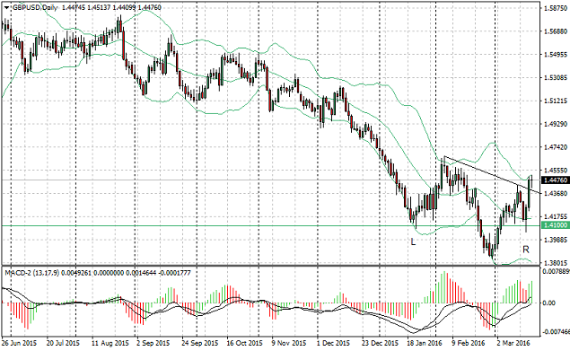Click the 23 Dec 2015 date label
Viewport: 570px width, 351px height.
pos(381,343)
